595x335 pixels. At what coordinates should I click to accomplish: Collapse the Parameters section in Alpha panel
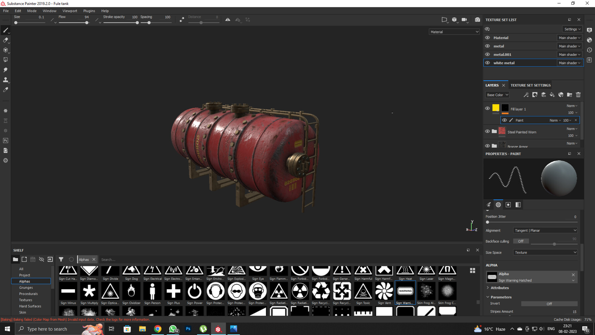(488, 297)
